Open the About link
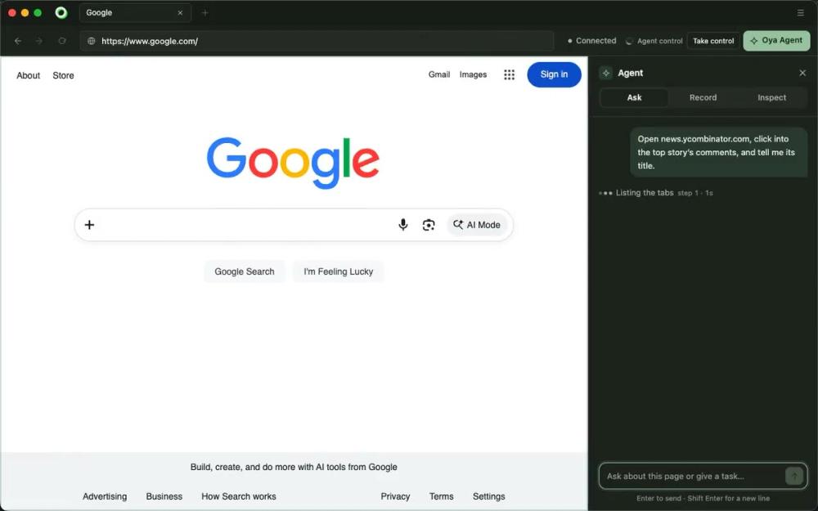Image resolution: width=818 pixels, height=511 pixels. (28, 75)
